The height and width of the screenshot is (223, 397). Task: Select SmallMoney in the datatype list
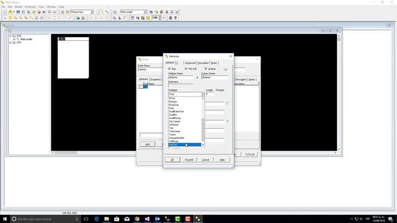tap(185, 118)
